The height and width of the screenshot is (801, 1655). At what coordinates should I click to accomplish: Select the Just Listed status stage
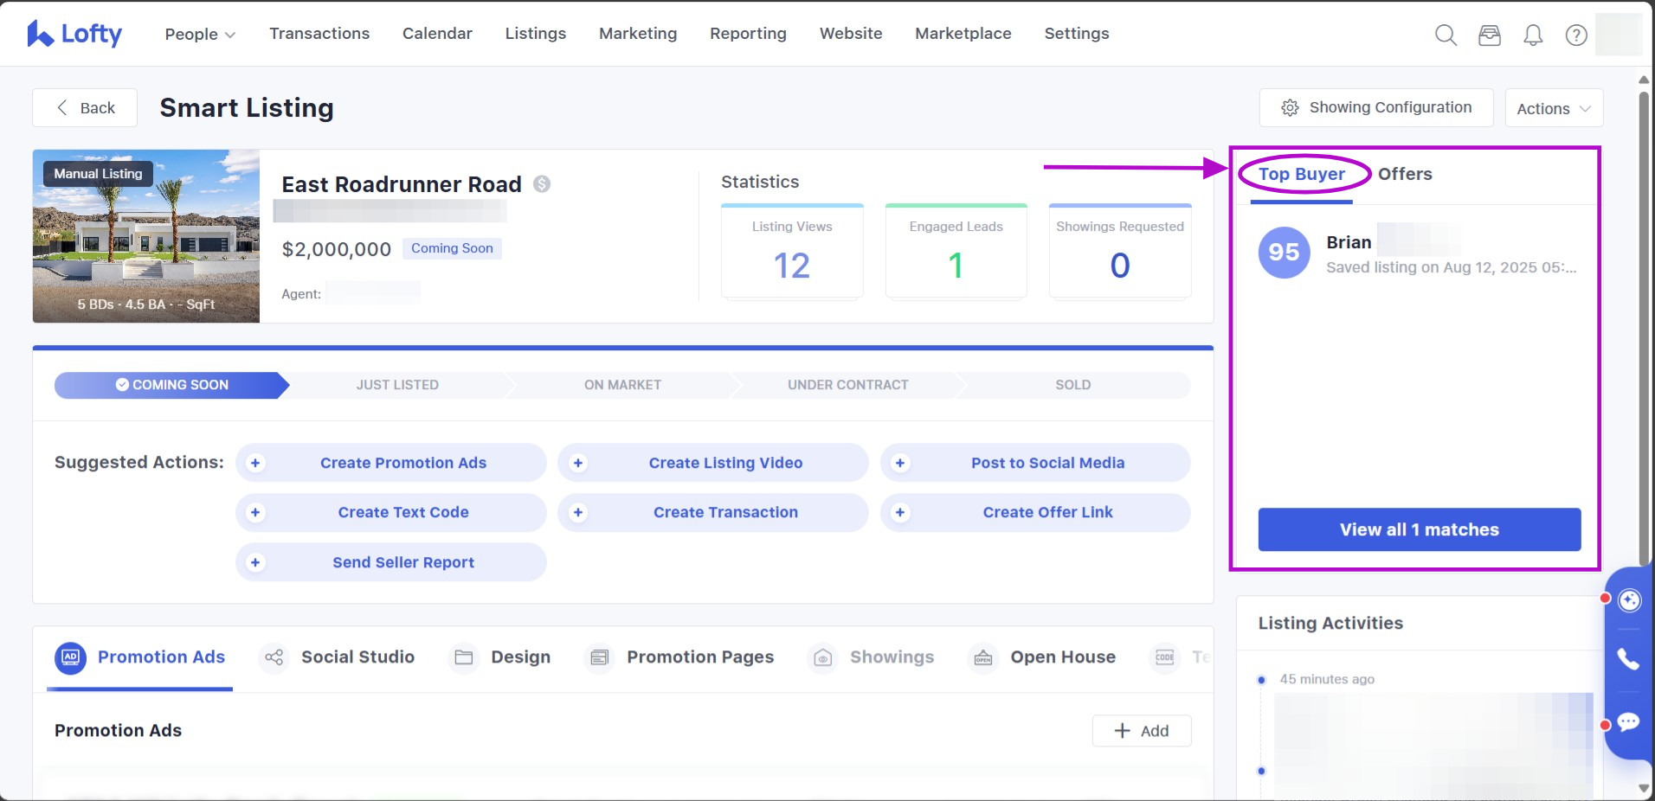tap(397, 385)
